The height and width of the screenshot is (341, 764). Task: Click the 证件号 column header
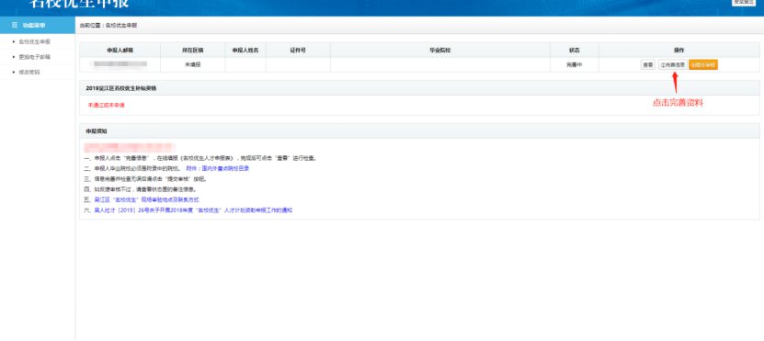[x=298, y=51]
